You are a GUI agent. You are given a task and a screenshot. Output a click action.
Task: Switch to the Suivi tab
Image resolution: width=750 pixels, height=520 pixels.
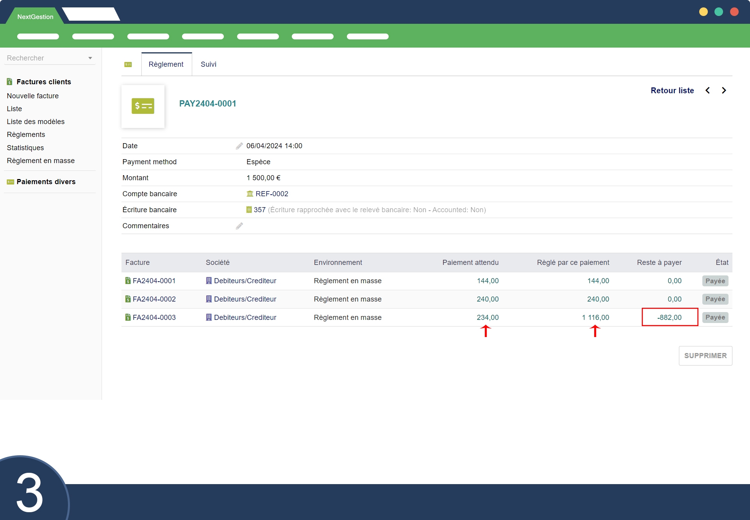[208, 64]
